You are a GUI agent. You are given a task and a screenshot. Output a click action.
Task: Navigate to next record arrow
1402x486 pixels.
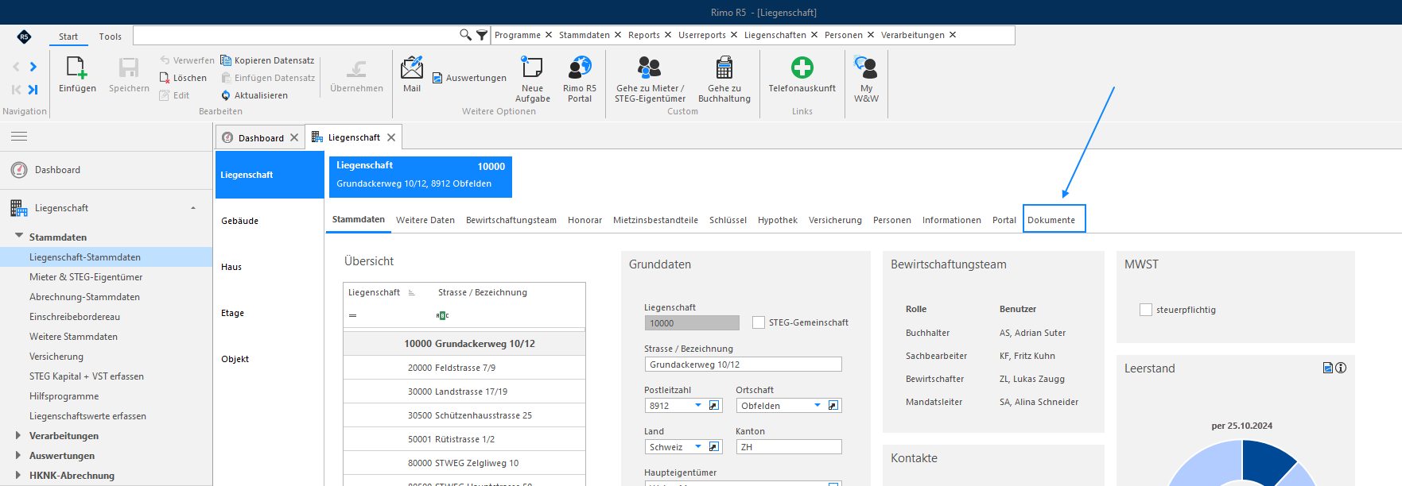click(33, 67)
